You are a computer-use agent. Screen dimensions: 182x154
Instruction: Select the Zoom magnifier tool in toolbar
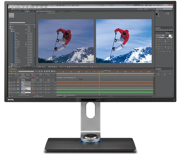(14, 9)
